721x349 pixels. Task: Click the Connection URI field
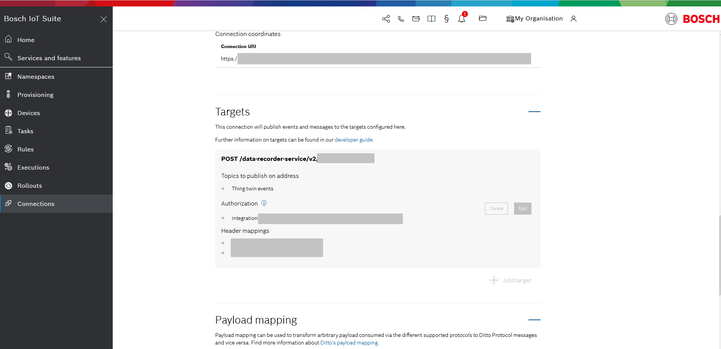(x=376, y=59)
